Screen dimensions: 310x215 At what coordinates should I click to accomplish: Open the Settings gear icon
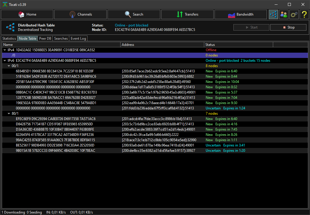294,14
